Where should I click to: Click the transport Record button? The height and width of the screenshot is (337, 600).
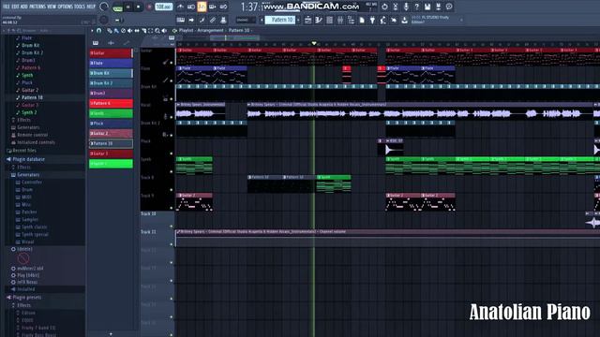tap(149, 7)
